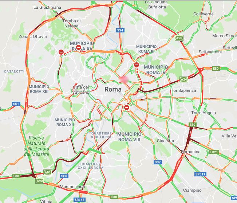Click road closure icon over Municipio Roma XV label
237x203 pixels.
(x=79, y=47)
